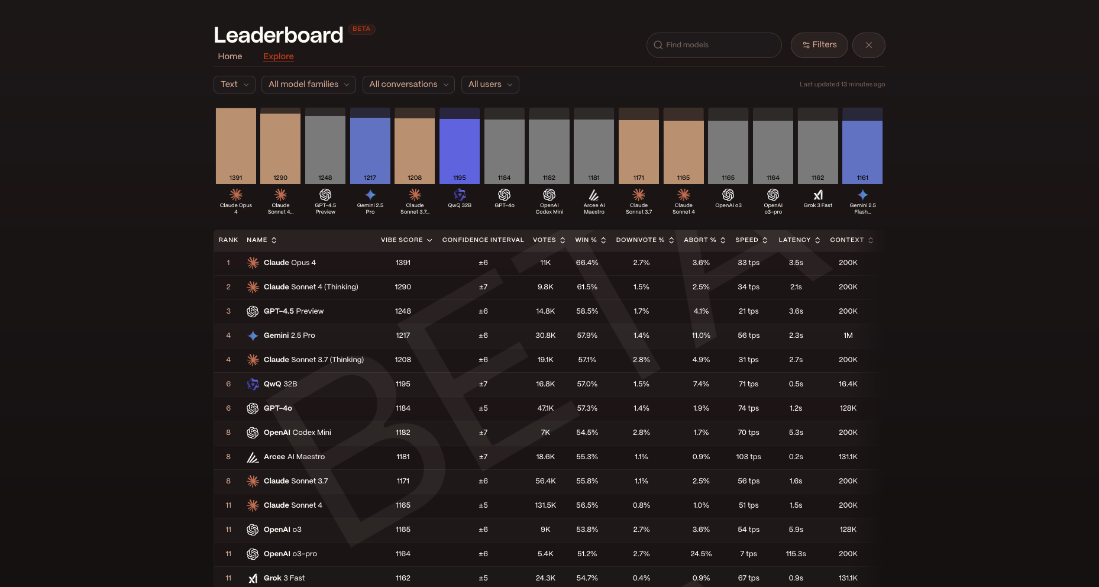Click the 1391 Claude Opus 4 bar

(x=236, y=146)
